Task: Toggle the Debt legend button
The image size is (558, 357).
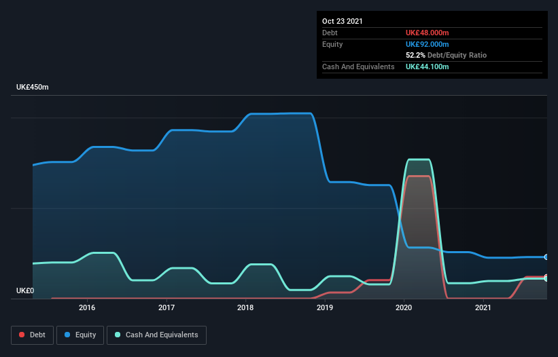Action: point(33,335)
